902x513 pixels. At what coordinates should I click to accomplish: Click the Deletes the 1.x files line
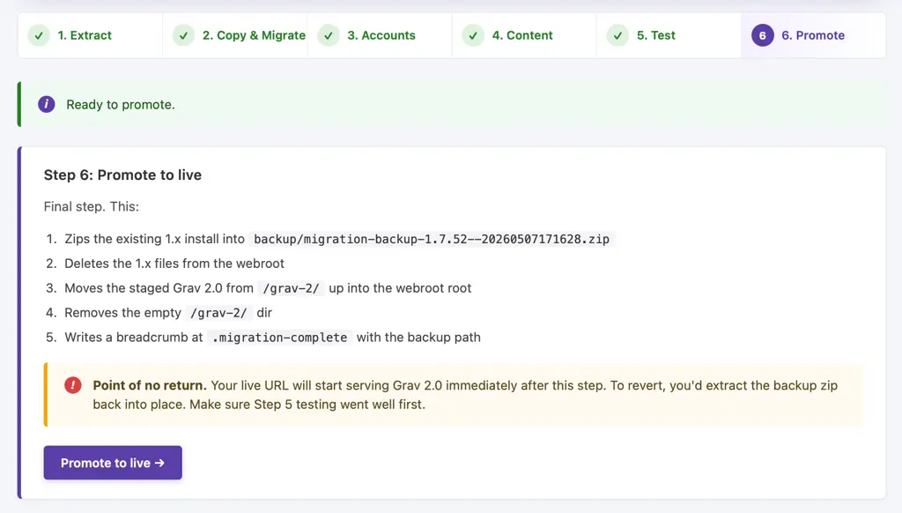click(x=174, y=264)
